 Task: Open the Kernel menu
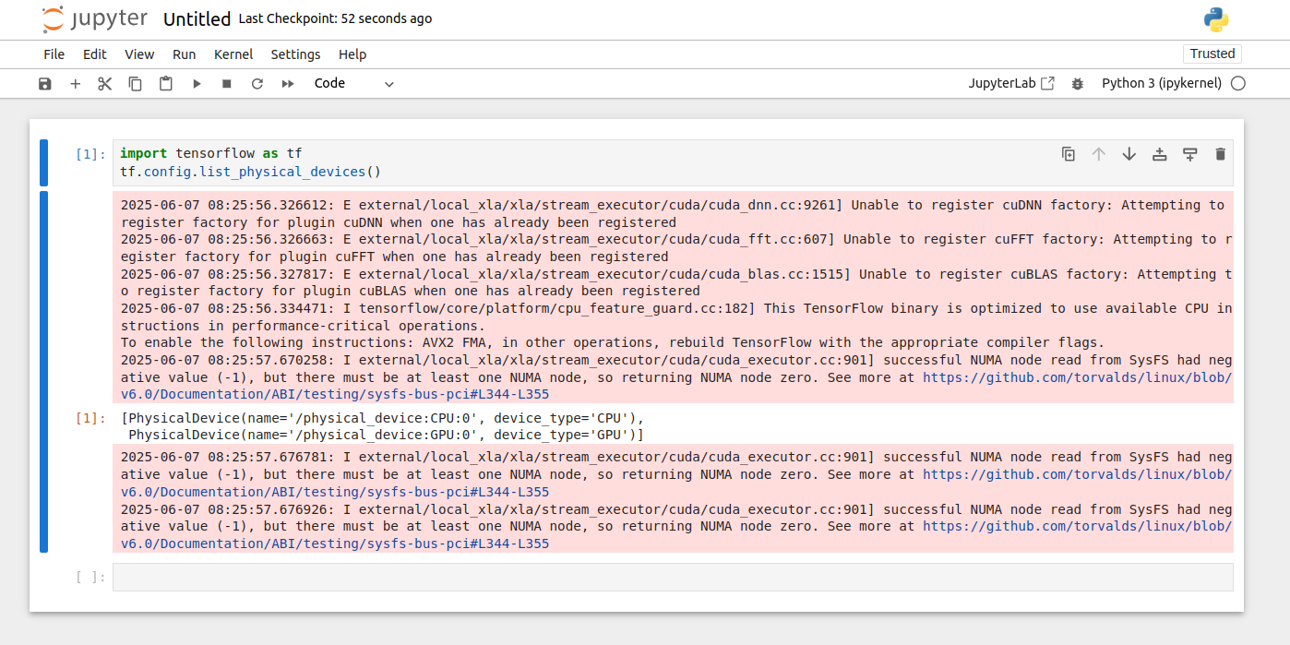233,54
